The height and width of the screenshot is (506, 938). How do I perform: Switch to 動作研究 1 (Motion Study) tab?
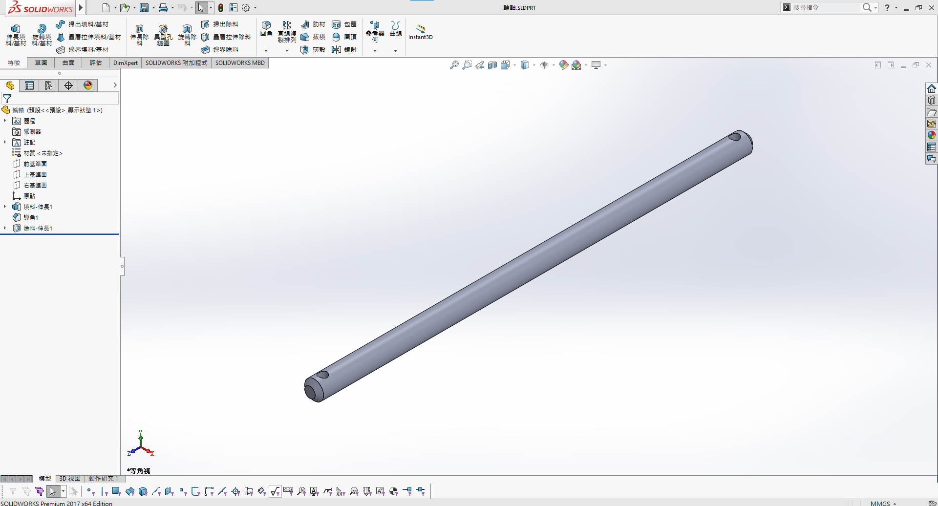[x=103, y=479]
